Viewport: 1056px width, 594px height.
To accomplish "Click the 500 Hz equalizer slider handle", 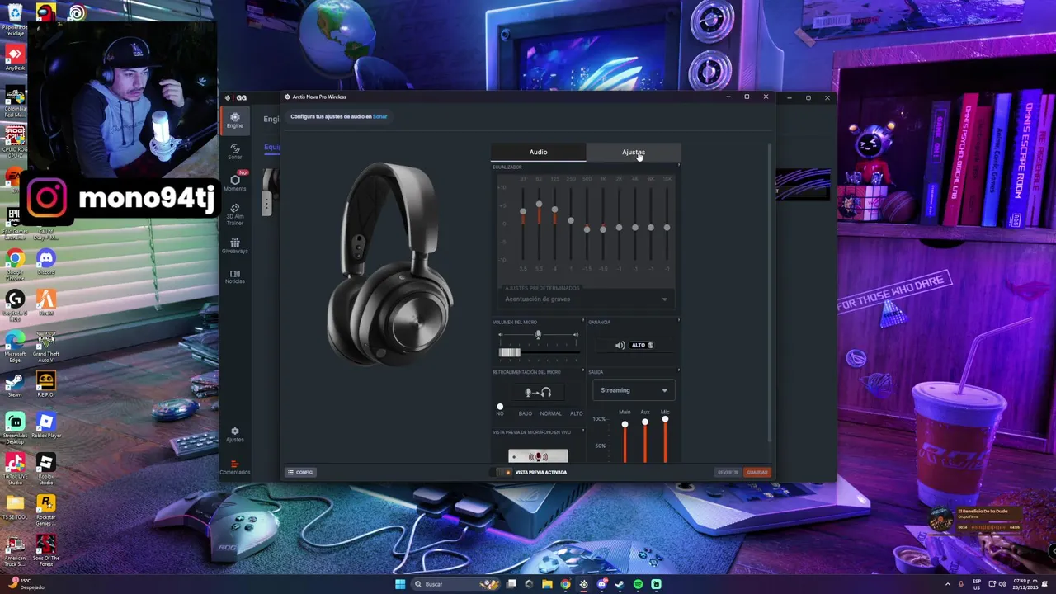I will point(587,229).
